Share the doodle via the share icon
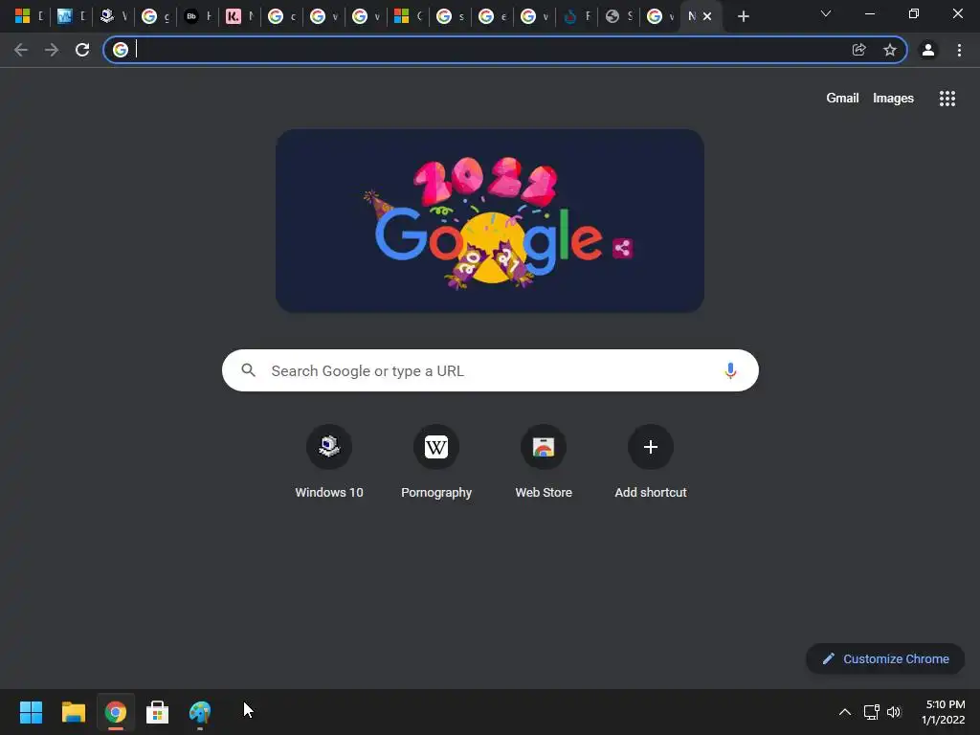 (x=622, y=248)
